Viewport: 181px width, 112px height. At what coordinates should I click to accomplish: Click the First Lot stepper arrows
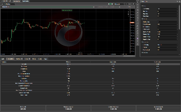pos(177,47)
